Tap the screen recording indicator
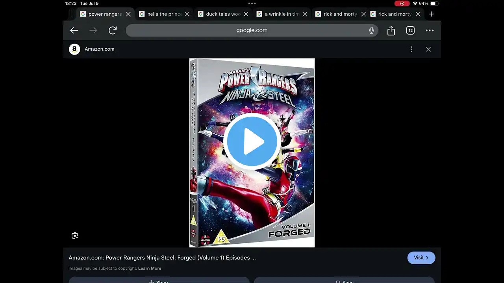Screen dimensions: 504x283 click(x=402, y=4)
